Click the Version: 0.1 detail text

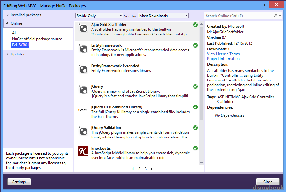click(217, 38)
